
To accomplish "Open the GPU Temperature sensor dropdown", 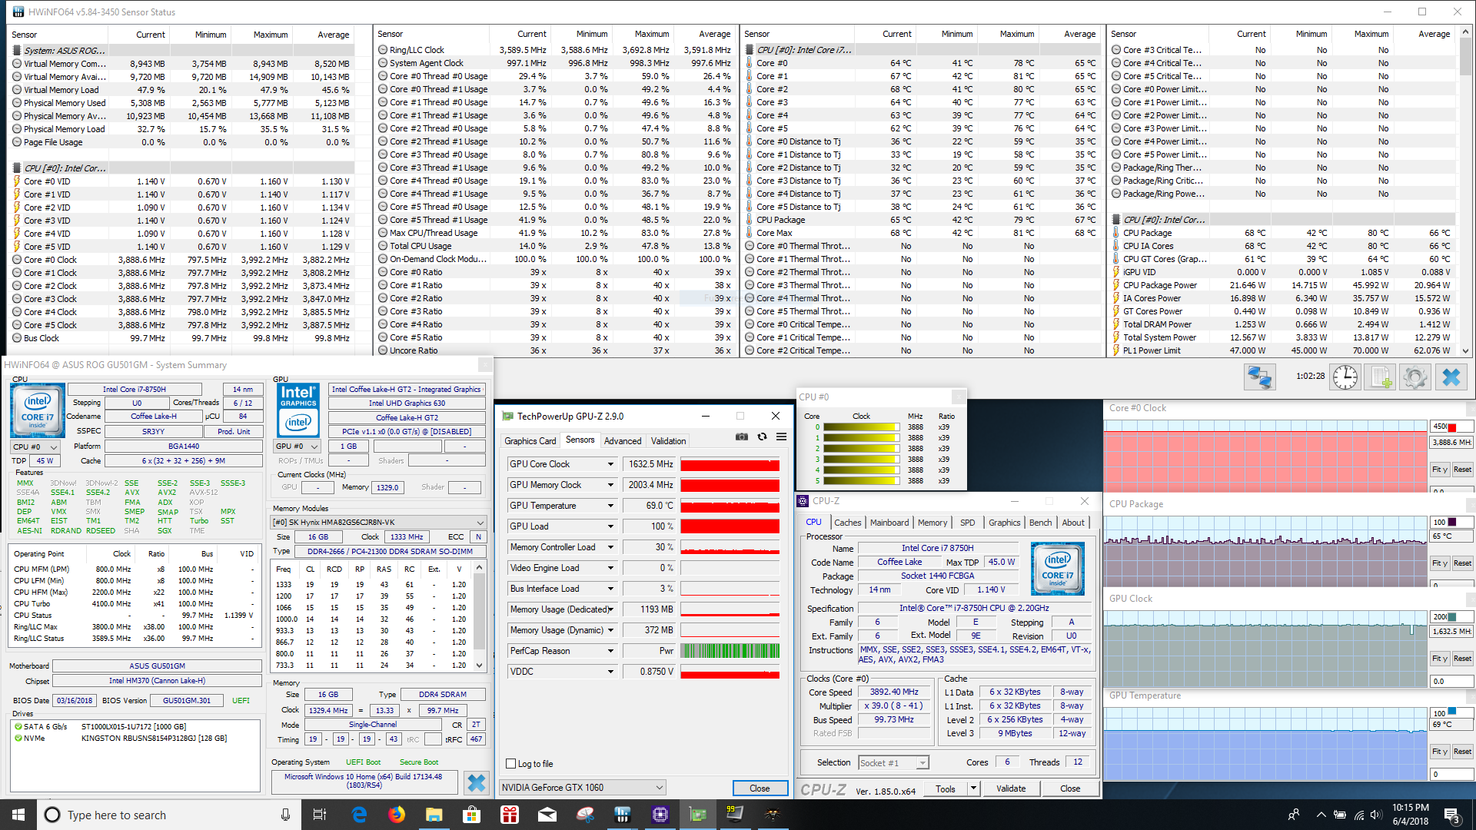I will pyautogui.click(x=611, y=506).
